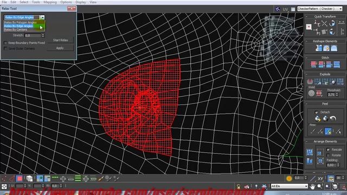This screenshot has height=195, width=347.
Task: Click the Reset Peel curved arrow icon
Action: tap(333, 119)
